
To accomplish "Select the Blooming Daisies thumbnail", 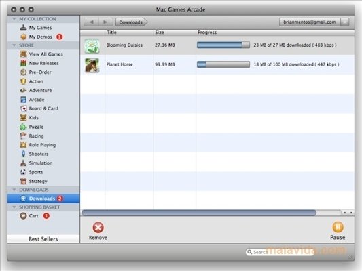I will tap(92, 46).
